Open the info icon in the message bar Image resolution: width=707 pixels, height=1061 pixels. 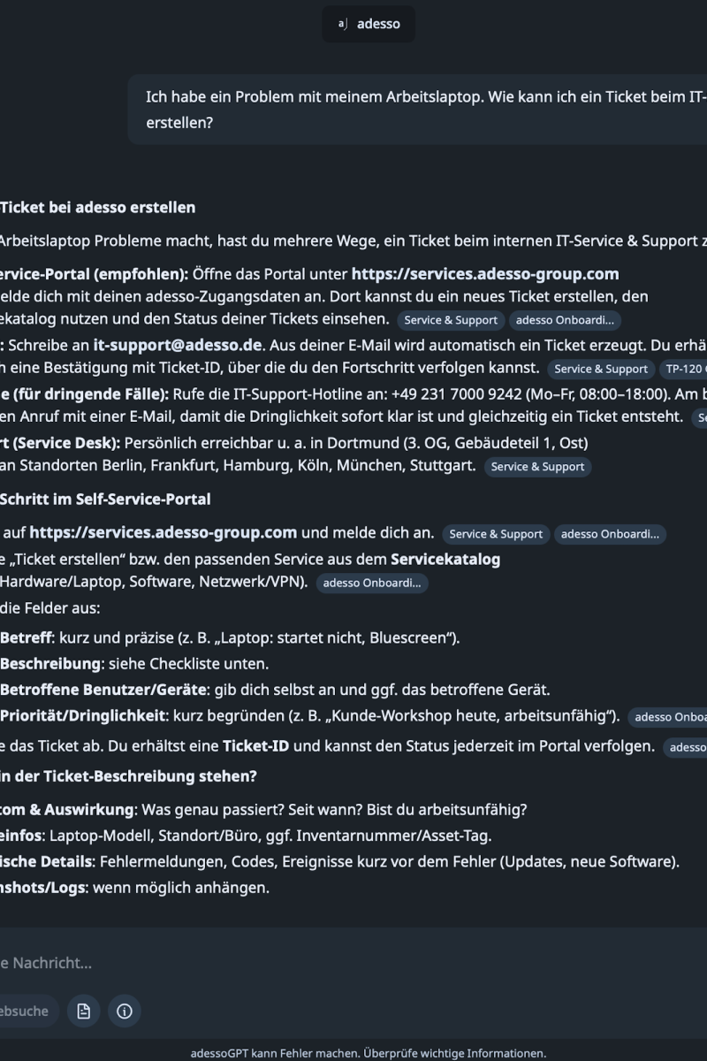125,1011
